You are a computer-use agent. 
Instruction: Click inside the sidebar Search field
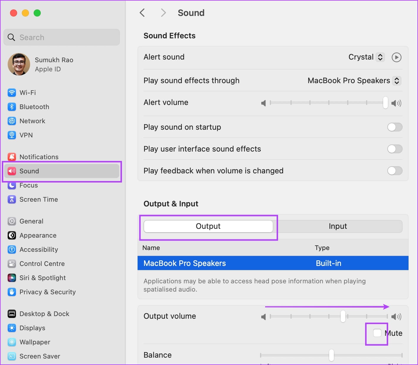click(x=61, y=37)
